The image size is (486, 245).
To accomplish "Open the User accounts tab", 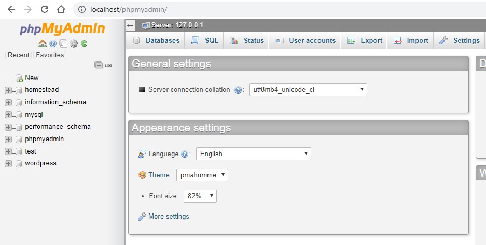I will (306, 40).
